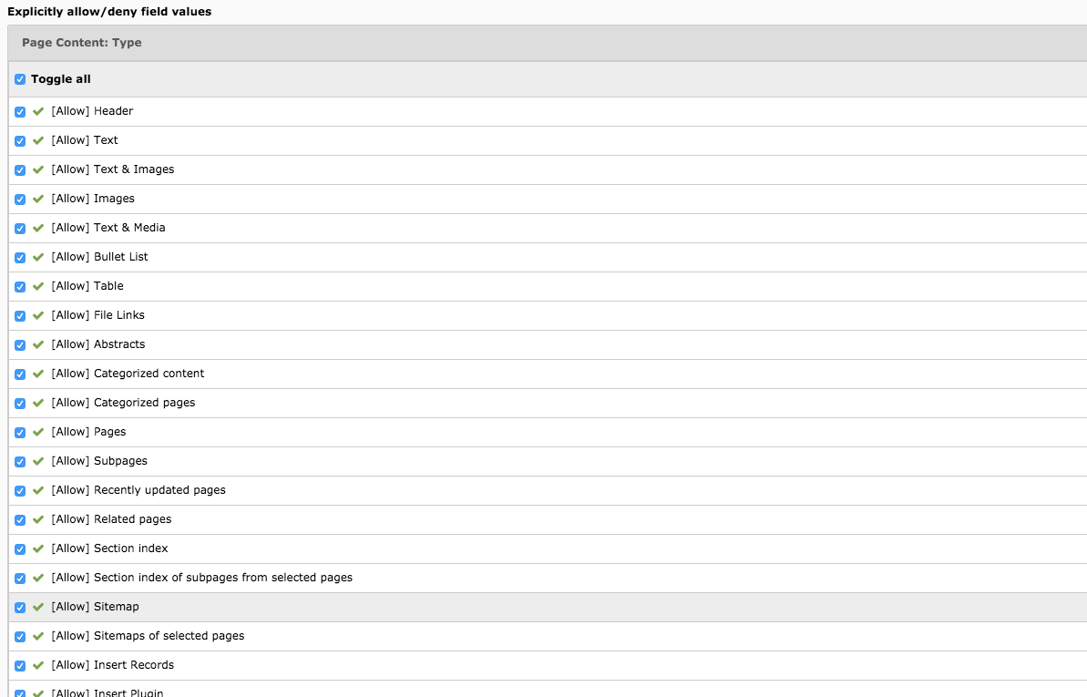Click the '[Allow] Related pages' label text
Viewport: 1087px width, 697px height.
pos(111,518)
